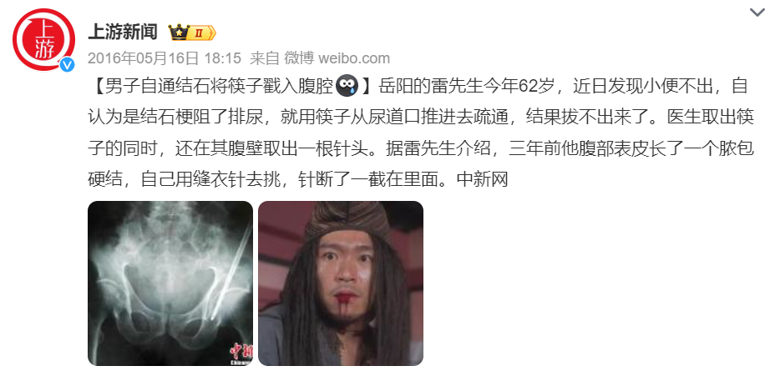Open the pelvis X-ray image thumbnail

(x=170, y=283)
